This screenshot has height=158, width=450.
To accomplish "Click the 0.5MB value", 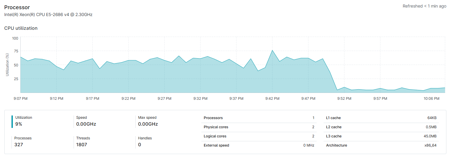I will pyautogui.click(x=431, y=127).
